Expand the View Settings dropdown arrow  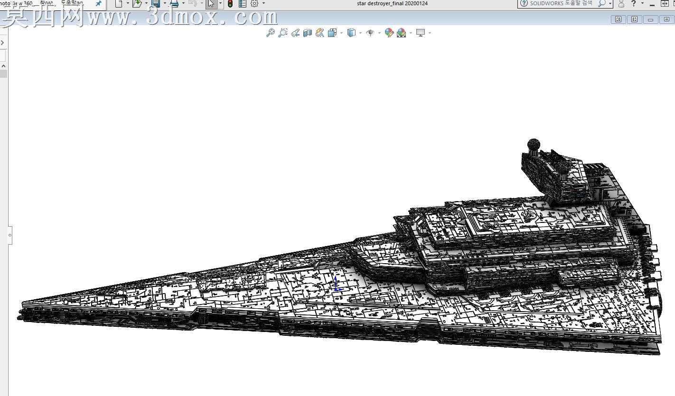(430, 33)
